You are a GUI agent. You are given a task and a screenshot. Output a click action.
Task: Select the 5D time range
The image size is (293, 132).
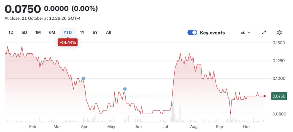pyautogui.click(x=24, y=32)
